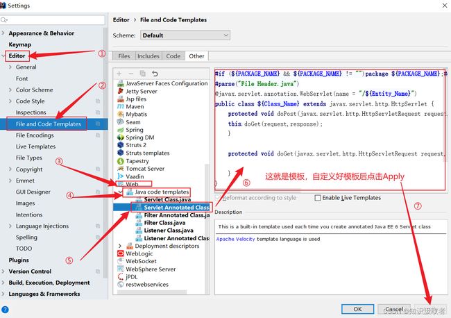The width and height of the screenshot is (451, 318).
Task: Expand the Color Scheme node
Action: (x=10, y=90)
